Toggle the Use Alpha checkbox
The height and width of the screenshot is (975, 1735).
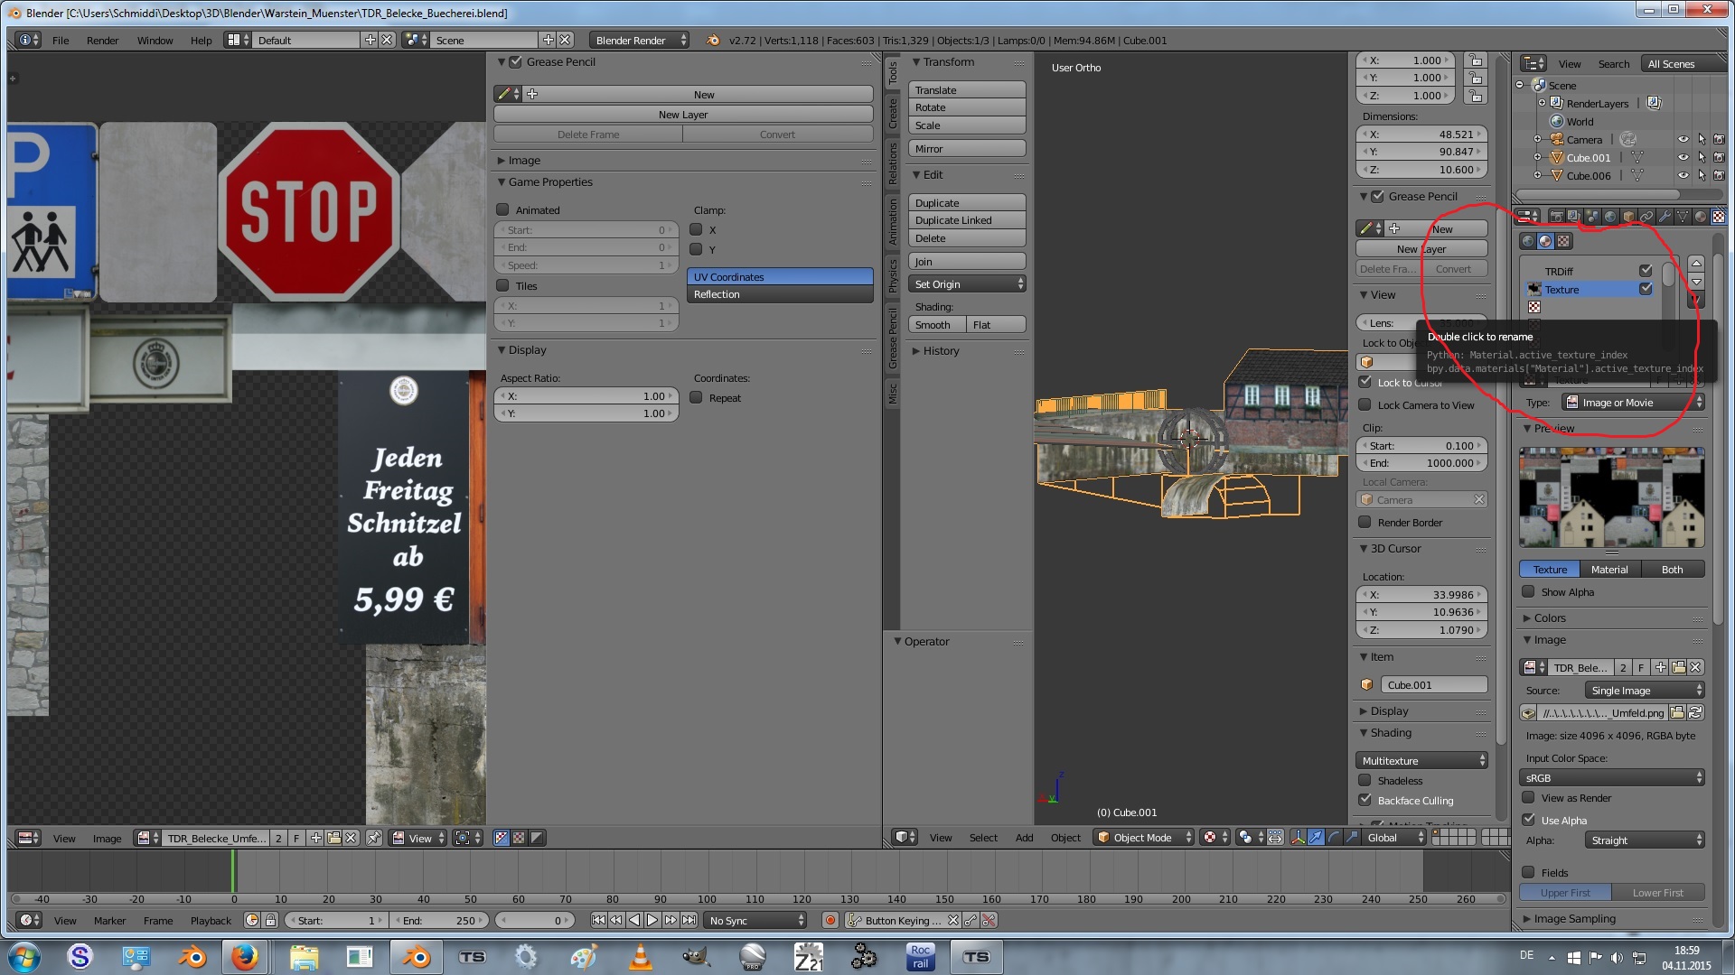point(1529,821)
